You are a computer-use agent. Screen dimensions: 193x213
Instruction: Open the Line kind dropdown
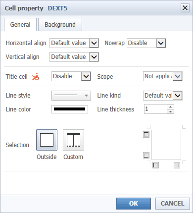(x=163, y=96)
